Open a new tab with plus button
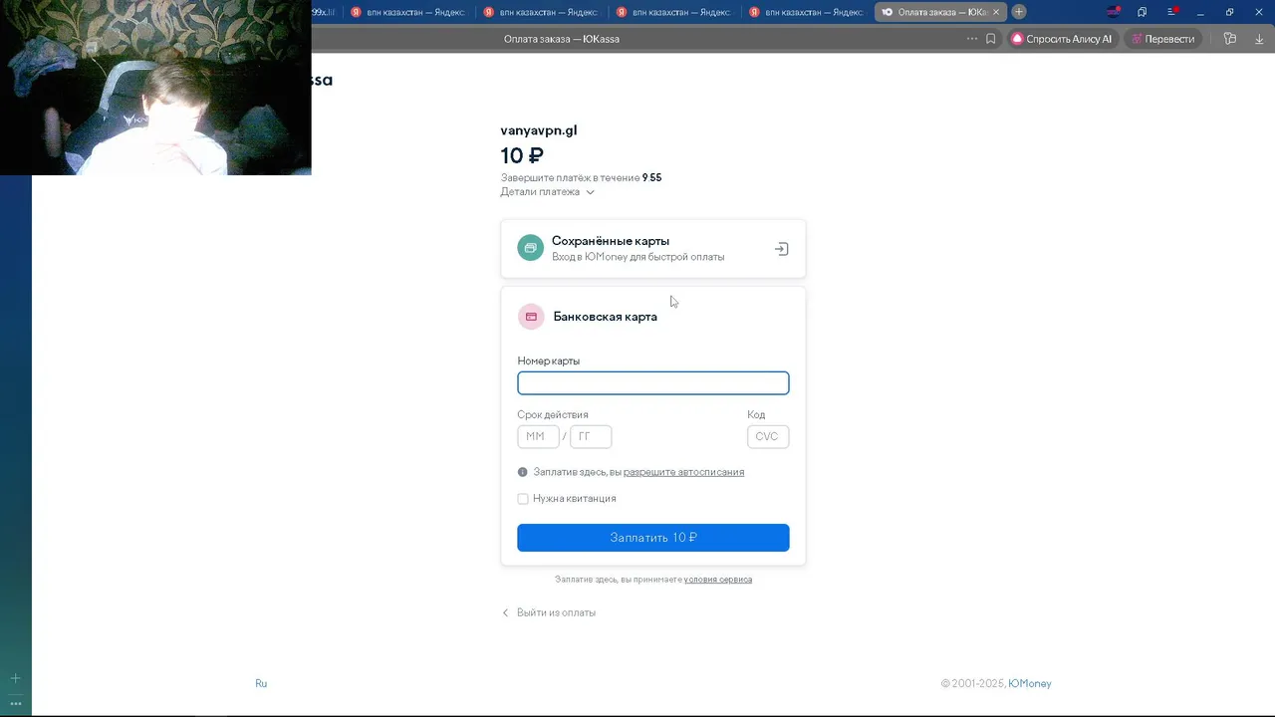This screenshot has width=1275, height=717. click(1018, 12)
